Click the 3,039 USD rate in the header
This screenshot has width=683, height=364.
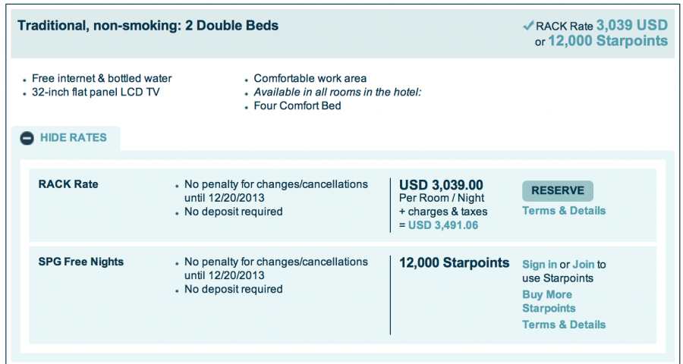coord(631,25)
